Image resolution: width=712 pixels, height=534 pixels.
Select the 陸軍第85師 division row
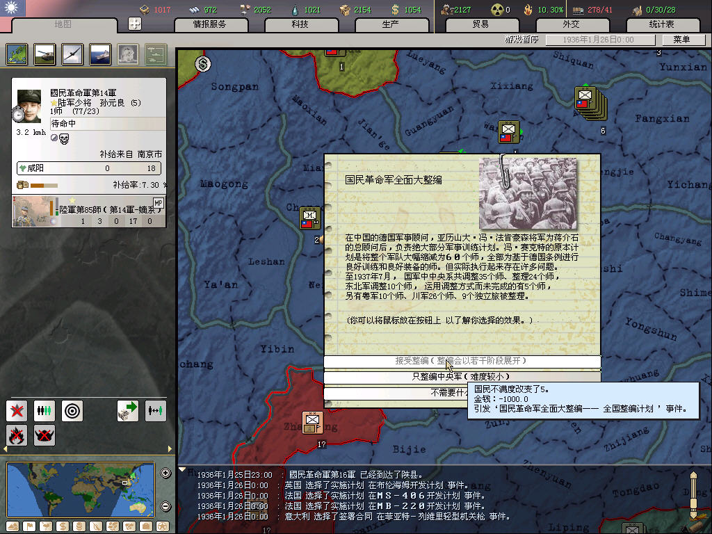coord(89,211)
